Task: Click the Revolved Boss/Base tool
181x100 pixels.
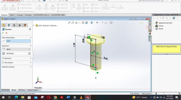Action: 13,8
